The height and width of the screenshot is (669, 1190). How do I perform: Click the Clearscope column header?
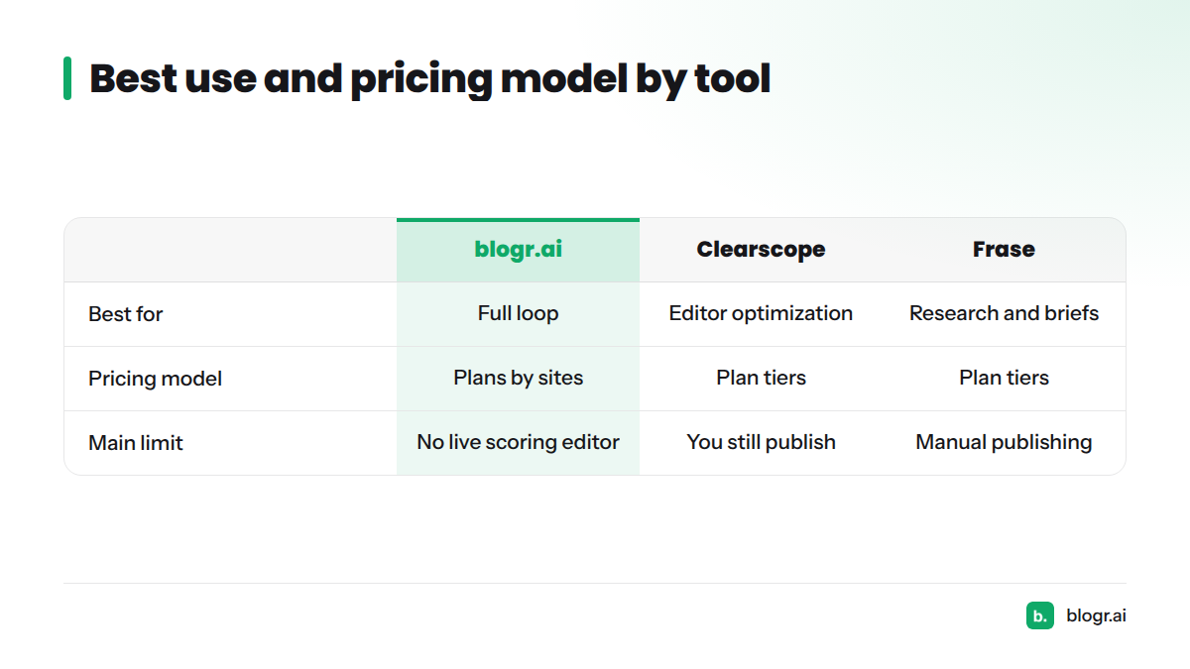[x=761, y=250]
